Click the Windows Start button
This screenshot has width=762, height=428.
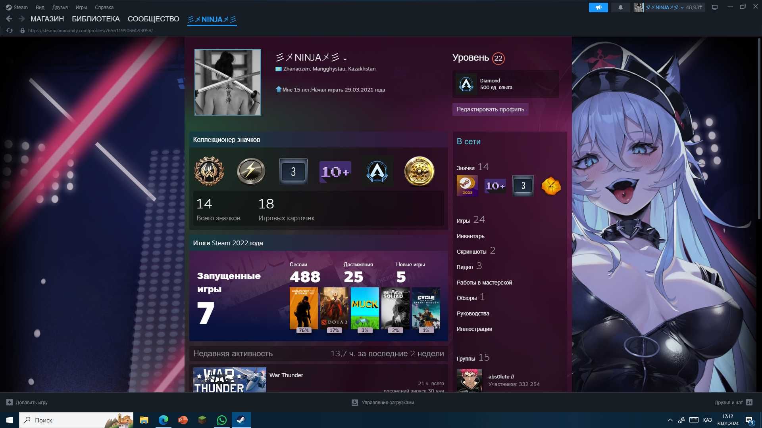10,420
